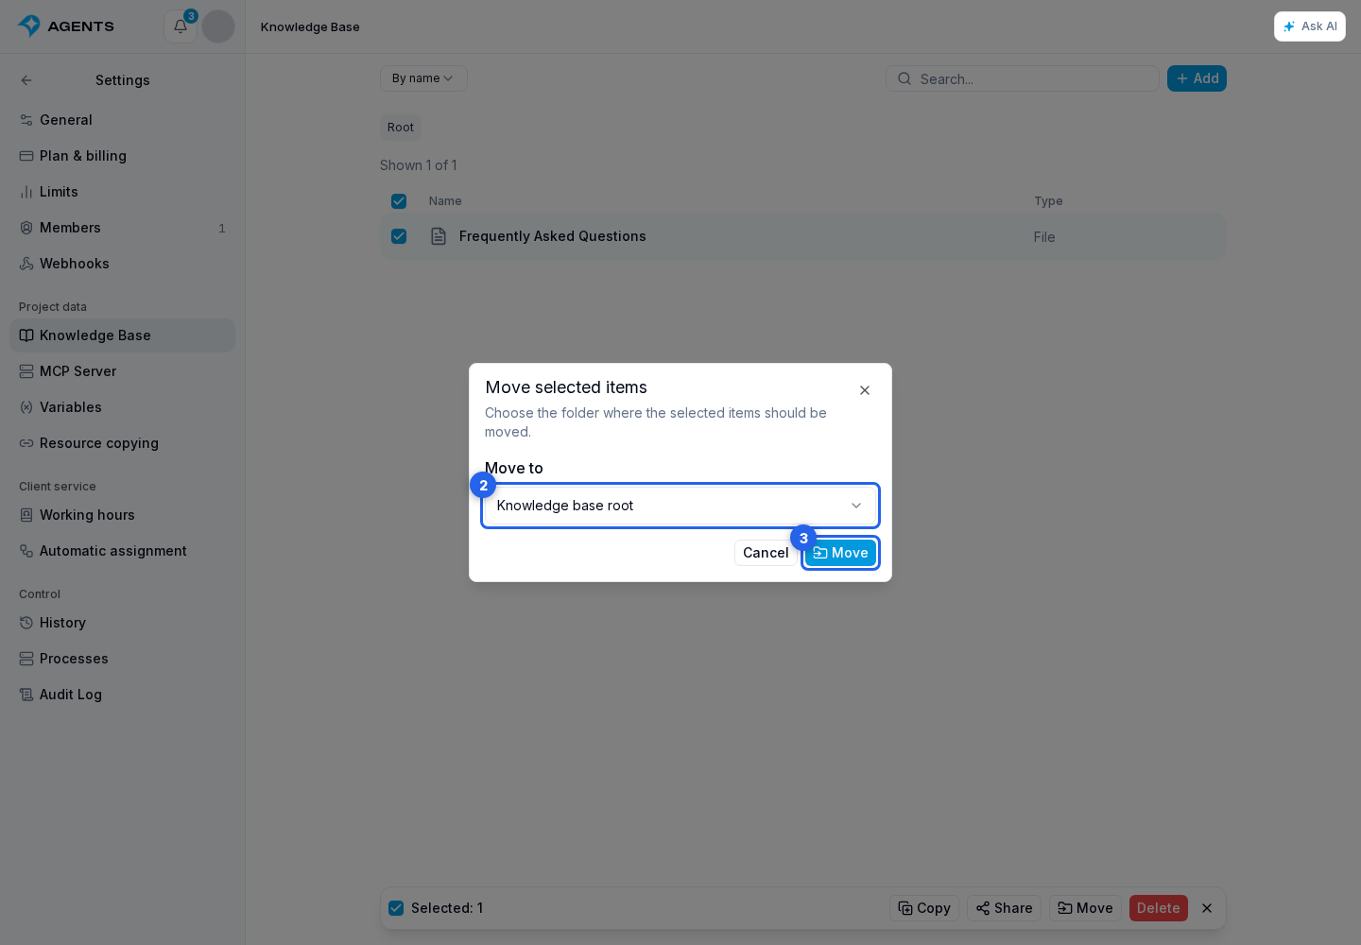This screenshot has width=1361, height=945.
Task: Click the Type column header
Action: click(x=1048, y=201)
